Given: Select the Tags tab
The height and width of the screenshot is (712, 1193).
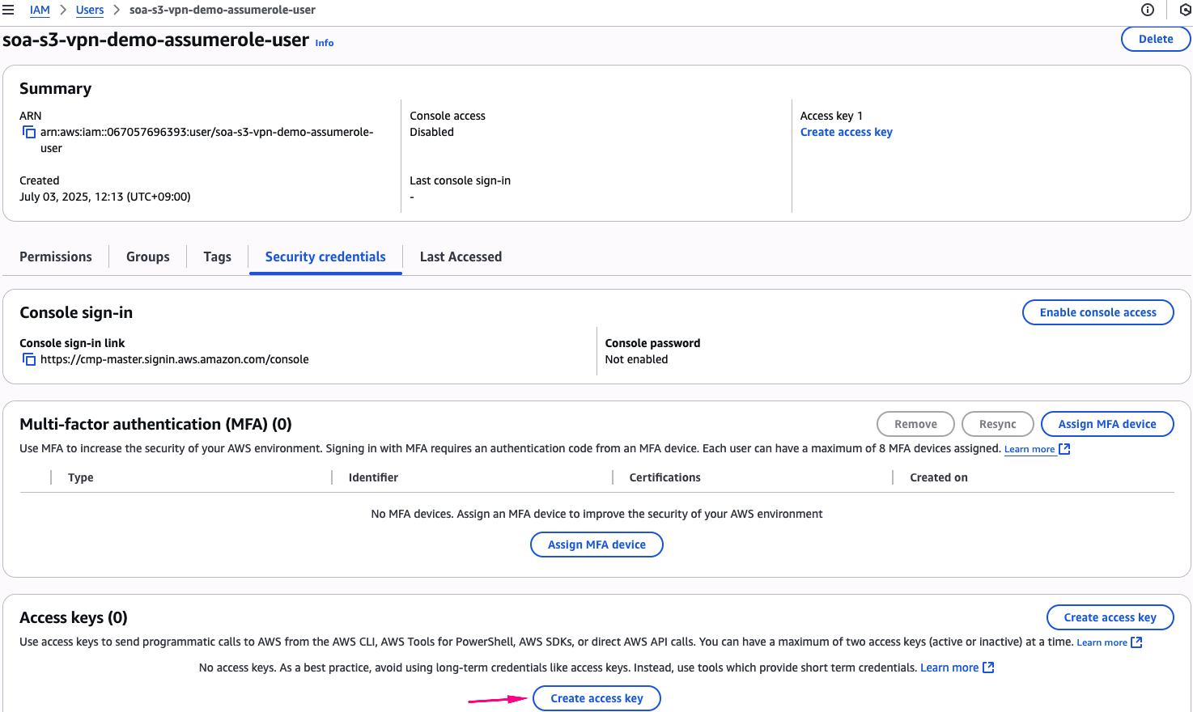Looking at the screenshot, I should [217, 256].
